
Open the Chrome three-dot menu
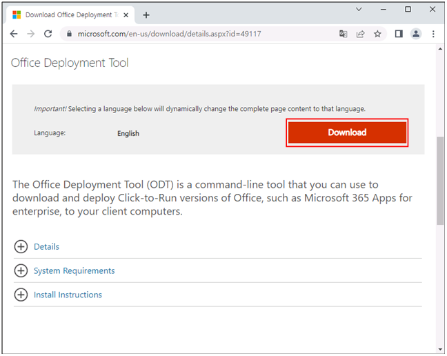(433, 34)
